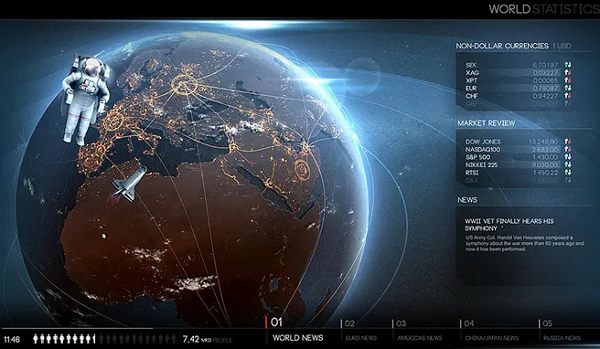Click the DOW JONES value 13.248,00

543,142
